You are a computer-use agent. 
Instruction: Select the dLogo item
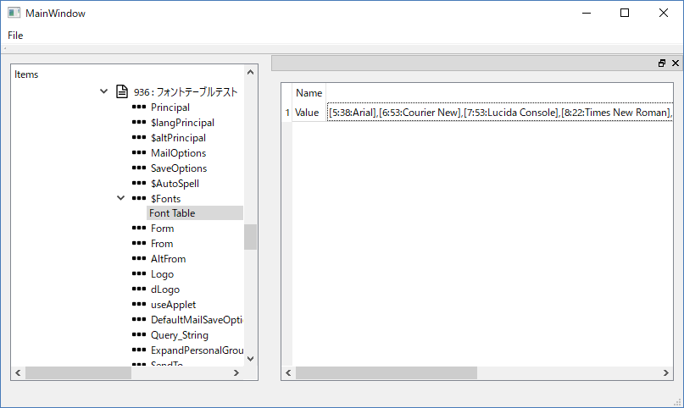pos(165,289)
